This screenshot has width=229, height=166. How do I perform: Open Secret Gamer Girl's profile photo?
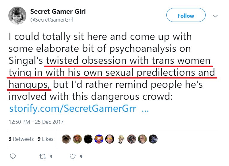point(17,16)
